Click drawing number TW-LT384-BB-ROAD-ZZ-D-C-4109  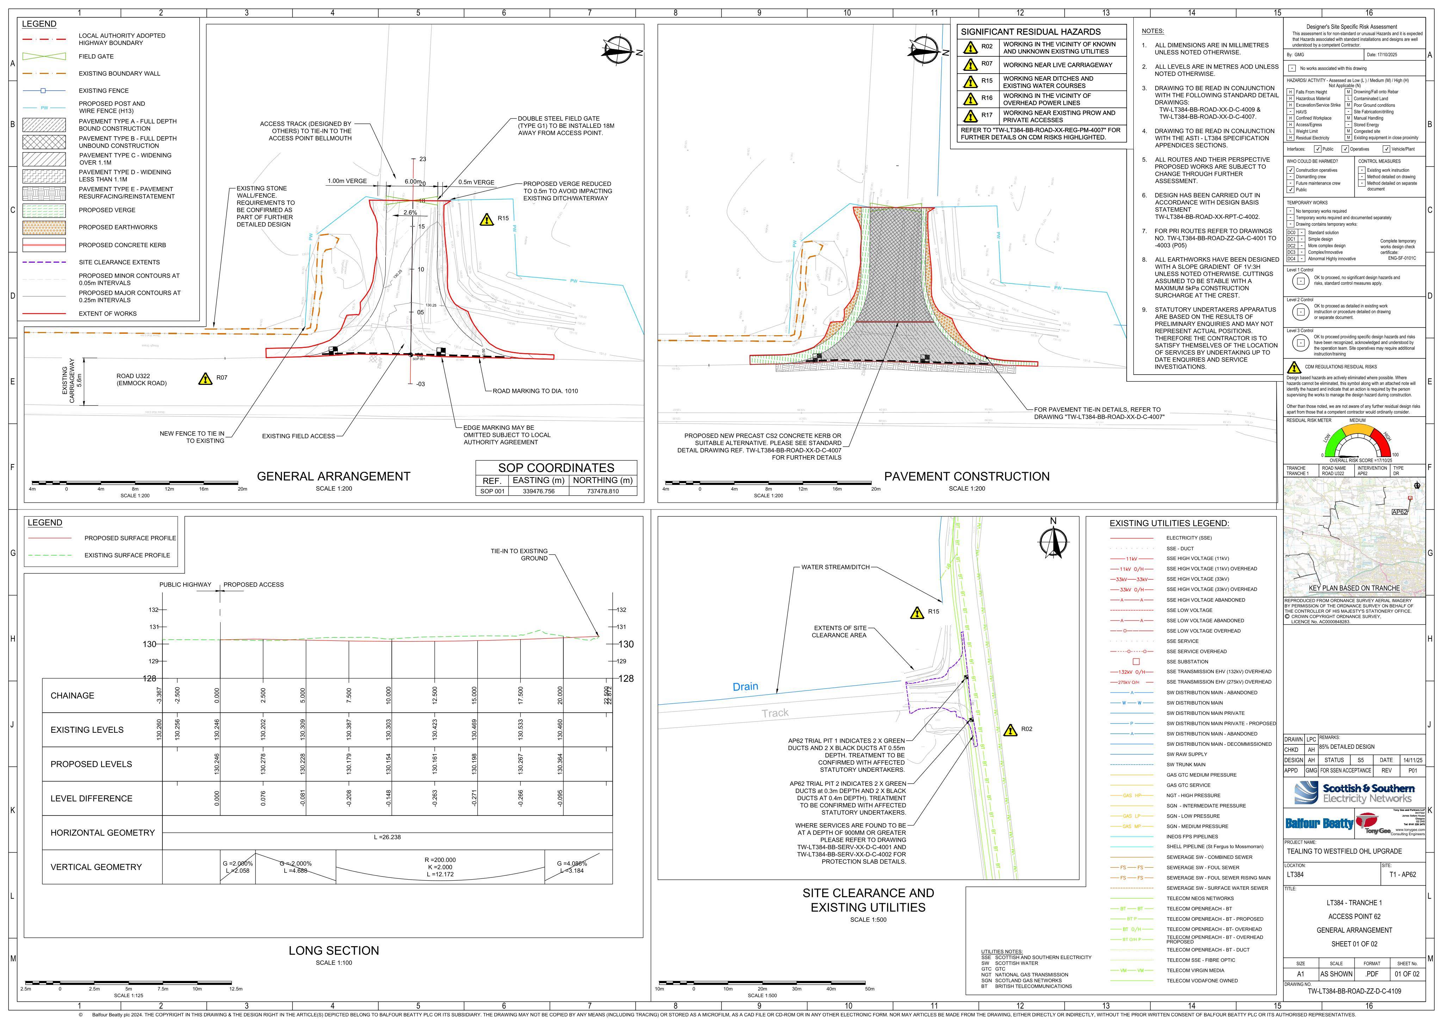[x=1354, y=991]
